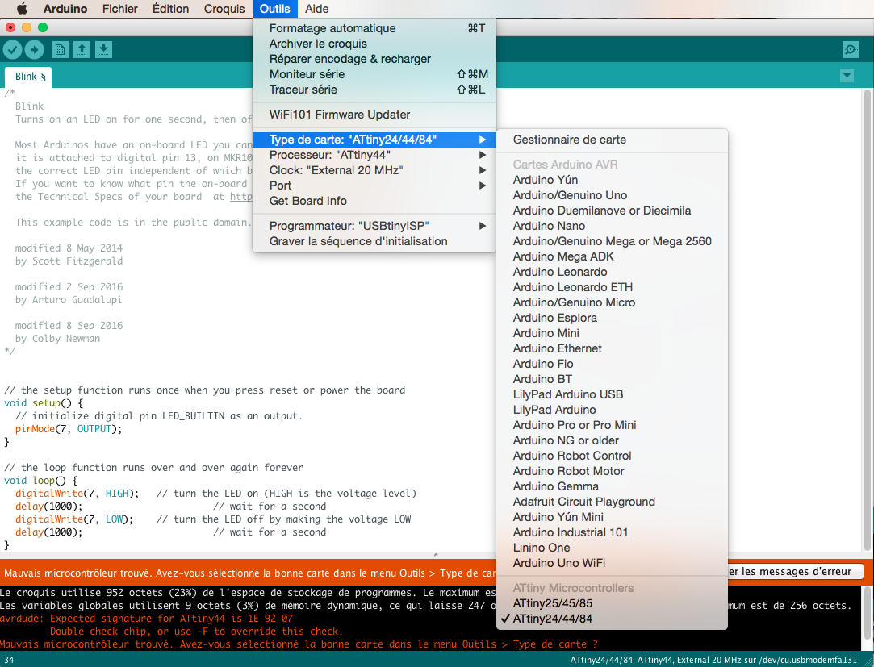Click the Save sketch down-arrow icon
Screen dimensions: 874x667
pyautogui.click(x=103, y=49)
